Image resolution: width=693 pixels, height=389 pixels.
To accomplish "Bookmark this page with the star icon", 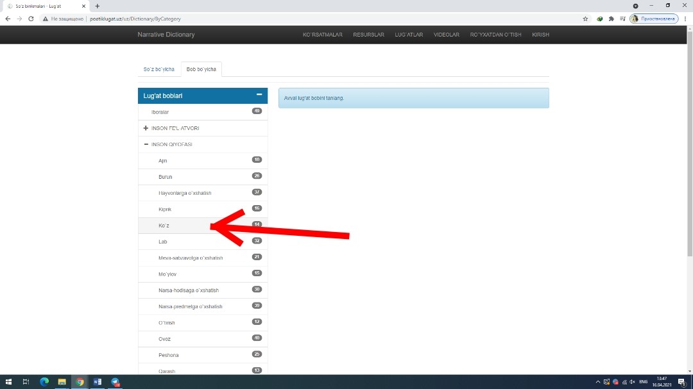I will pyautogui.click(x=585, y=19).
